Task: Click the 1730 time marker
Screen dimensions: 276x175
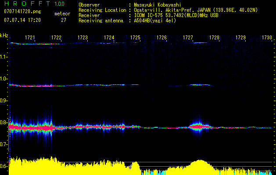Action: [x=267, y=37]
